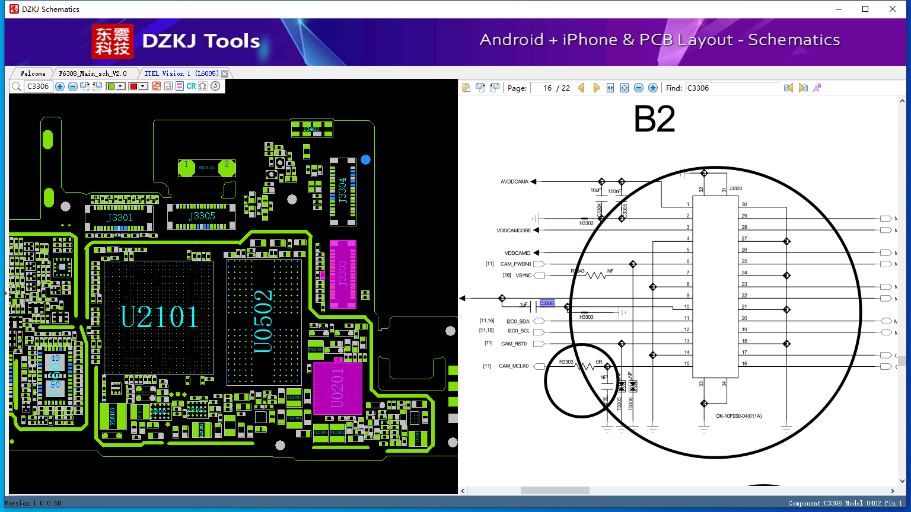Maximize the DZKJ Schematics window
The height and width of the screenshot is (512, 911).
865,9
